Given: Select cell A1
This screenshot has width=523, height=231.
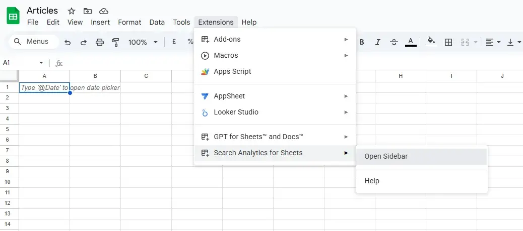Looking at the screenshot, I should tap(44, 87).
